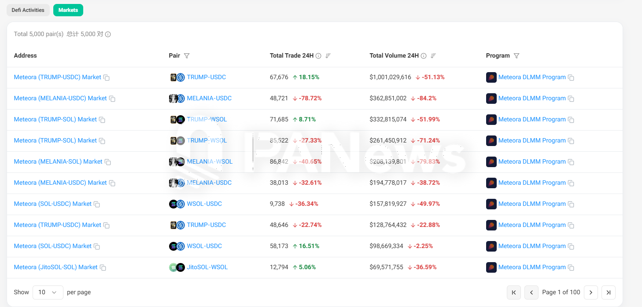Image resolution: width=642 pixels, height=307 pixels.
Task: Open Meteora (MELANIA-SOL) Market link
Action: pos(58,161)
